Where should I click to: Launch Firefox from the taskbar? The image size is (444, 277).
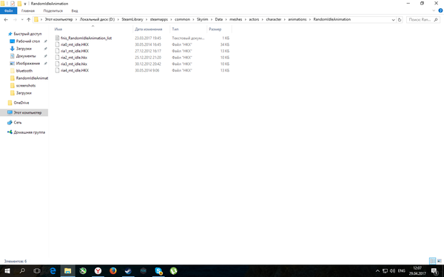[x=113, y=271]
